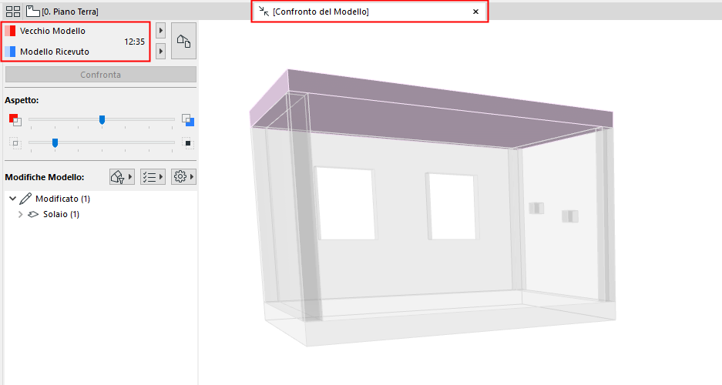Screen dimensions: 722x385
Task: Click the transparency slider handle
Action: [55, 143]
